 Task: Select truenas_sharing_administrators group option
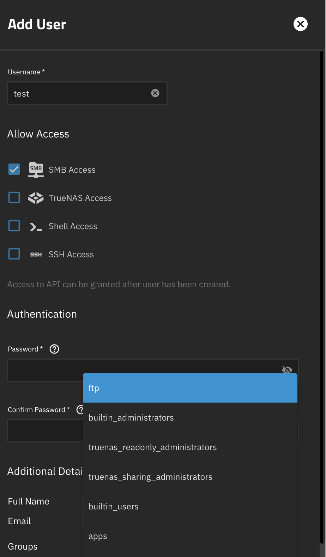tap(190, 477)
